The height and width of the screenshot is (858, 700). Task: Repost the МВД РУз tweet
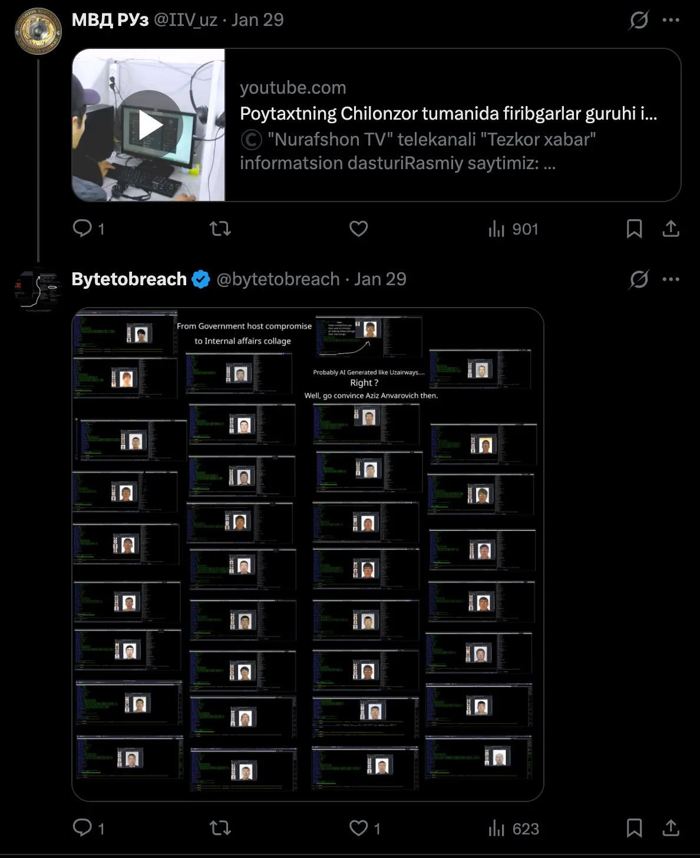point(220,229)
